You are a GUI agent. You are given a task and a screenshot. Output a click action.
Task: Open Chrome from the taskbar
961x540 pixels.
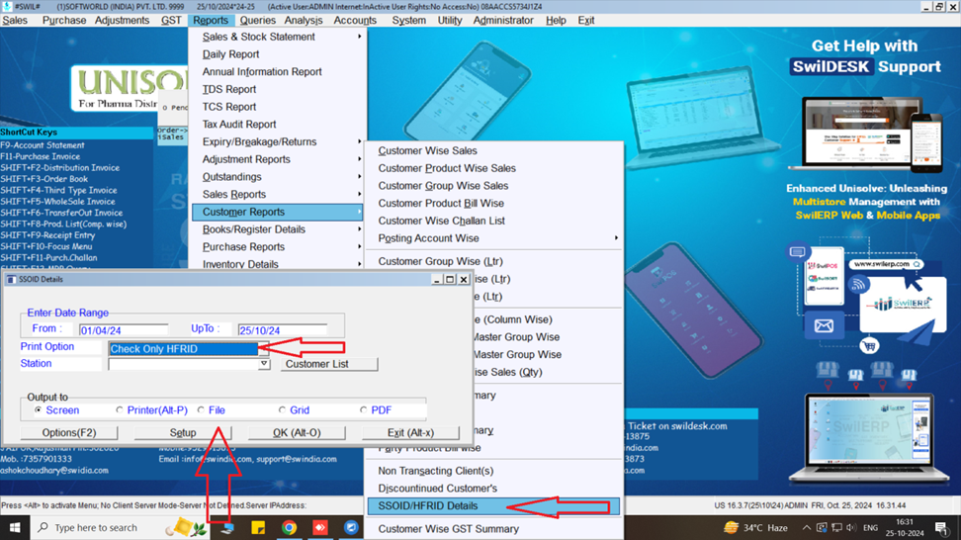tap(290, 527)
